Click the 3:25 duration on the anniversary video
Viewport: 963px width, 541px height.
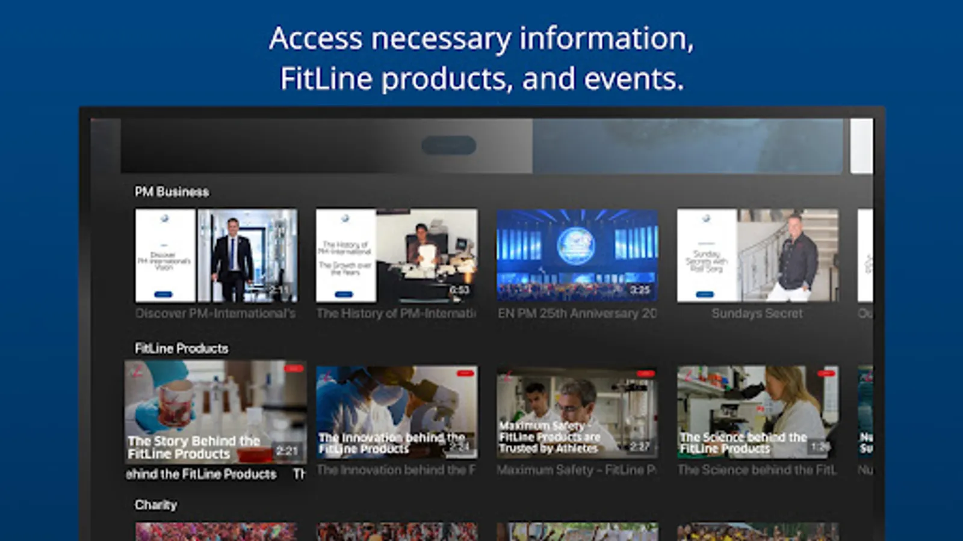640,290
